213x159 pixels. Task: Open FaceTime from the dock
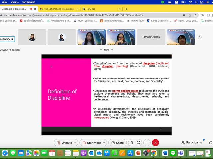(x=44, y=153)
